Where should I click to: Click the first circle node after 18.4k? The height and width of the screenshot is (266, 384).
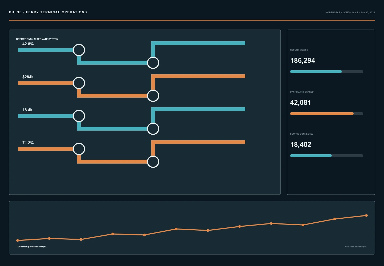[x=79, y=116]
